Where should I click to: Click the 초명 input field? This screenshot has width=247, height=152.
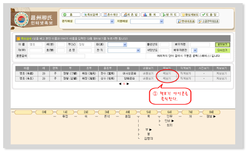click(x=85, y=50)
